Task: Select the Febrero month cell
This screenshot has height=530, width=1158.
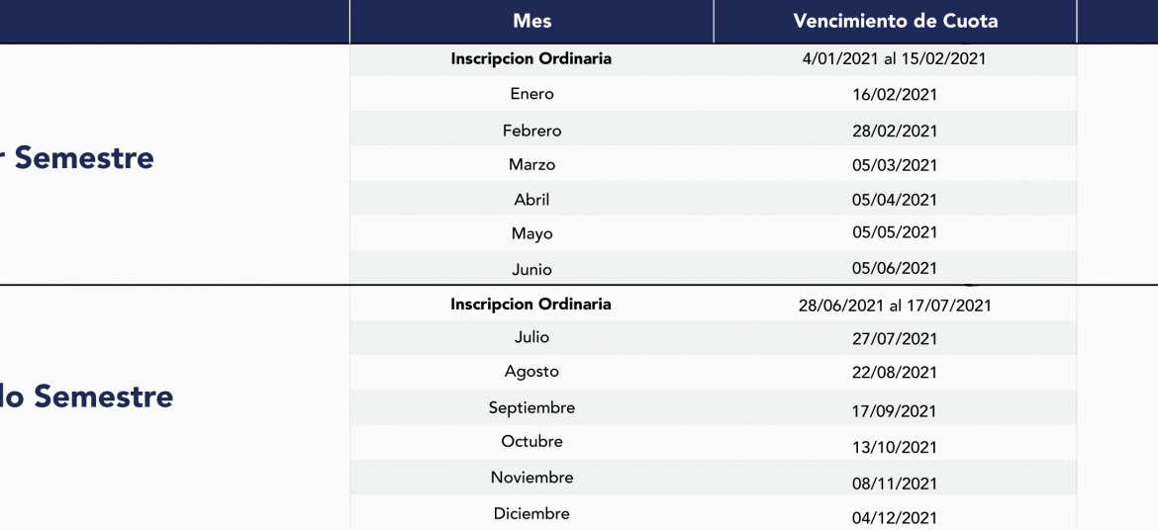Action: [x=531, y=131]
